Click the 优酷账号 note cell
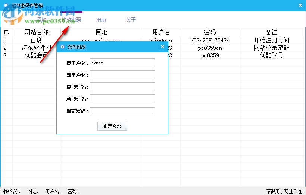Screen dimensions: 306x195 pos(271,55)
